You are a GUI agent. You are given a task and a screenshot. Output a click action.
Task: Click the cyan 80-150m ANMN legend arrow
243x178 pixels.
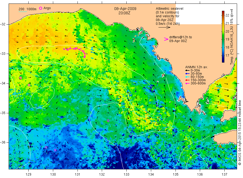pos(188,77)
